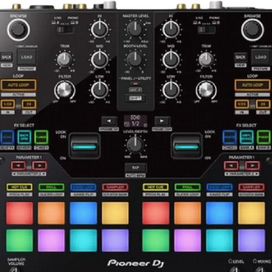Select the left deck HOT CUE pad mode
This screenshot has height=272, width=272.
[19, 187]
